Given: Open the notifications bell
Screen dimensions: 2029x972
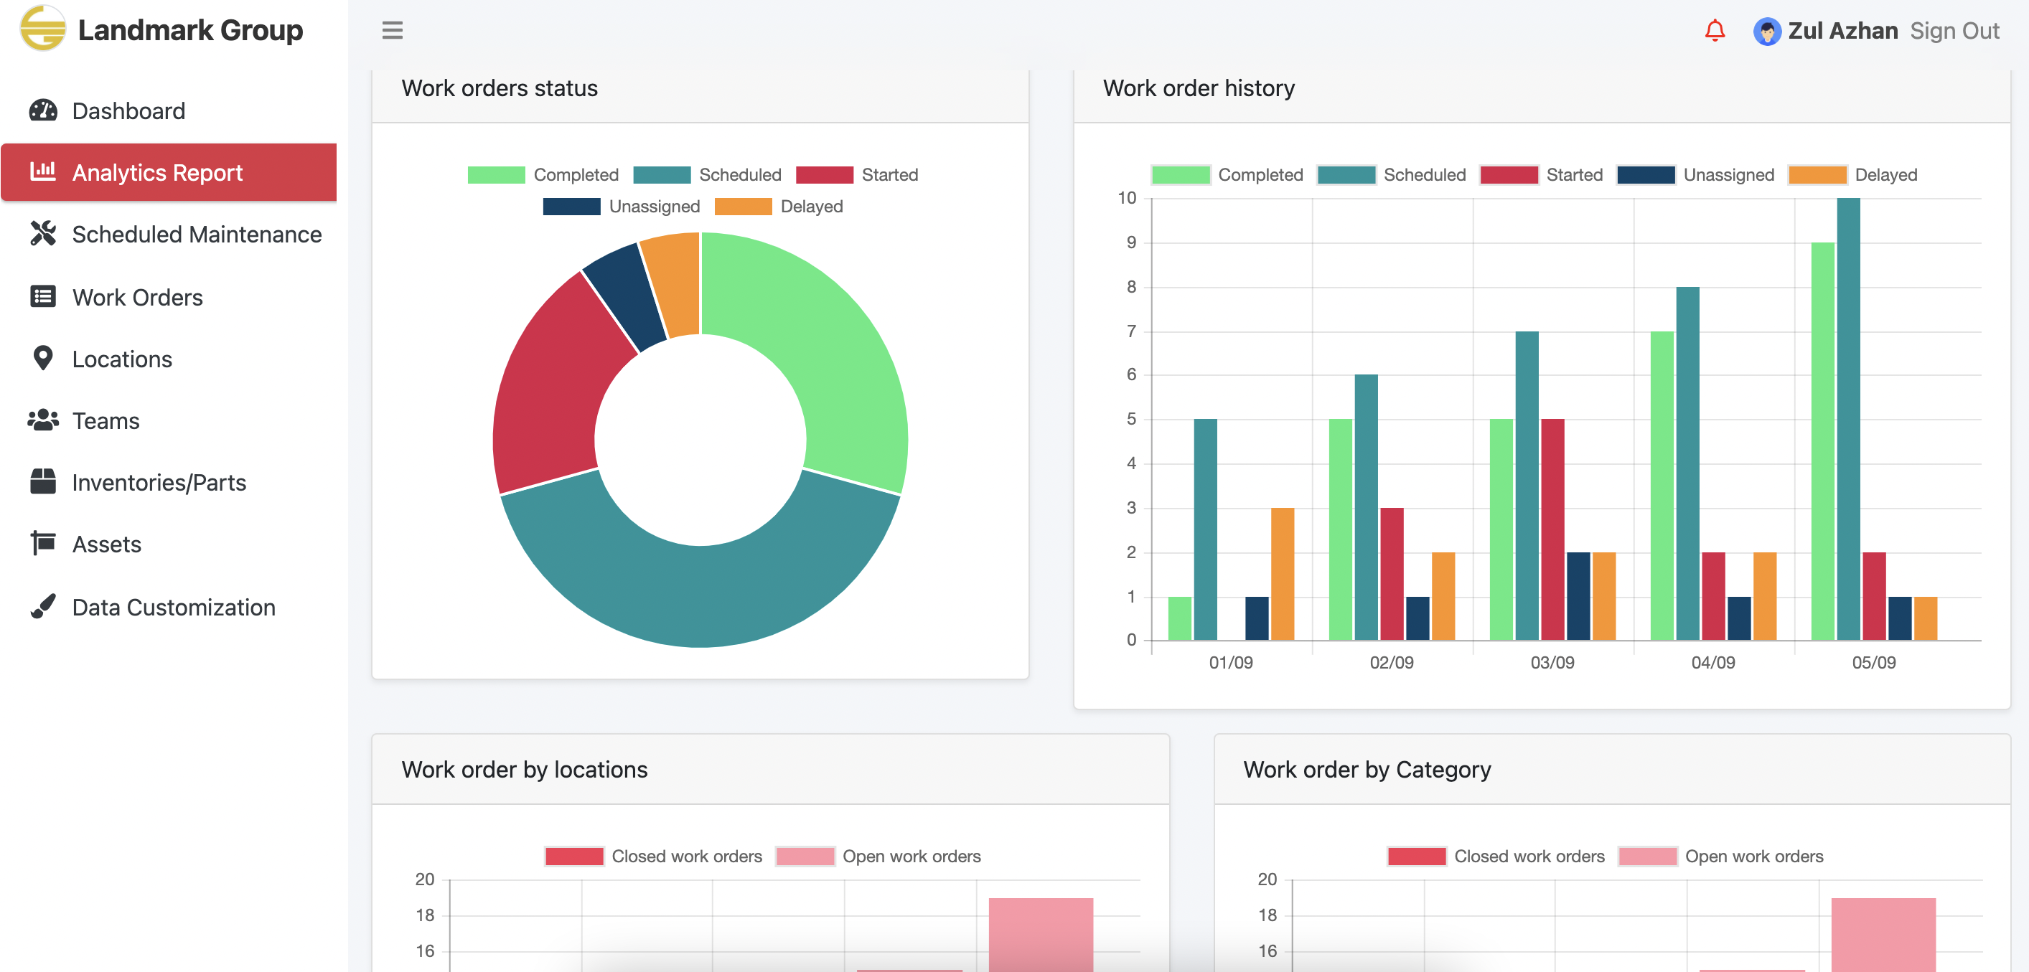Looking at the screenshot, I should click(x=1714, y=31).
